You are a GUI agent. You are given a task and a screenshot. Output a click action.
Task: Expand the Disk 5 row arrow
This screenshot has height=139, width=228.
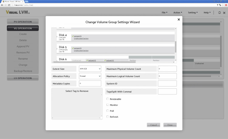pyautogui.click(x=57, y=49)
